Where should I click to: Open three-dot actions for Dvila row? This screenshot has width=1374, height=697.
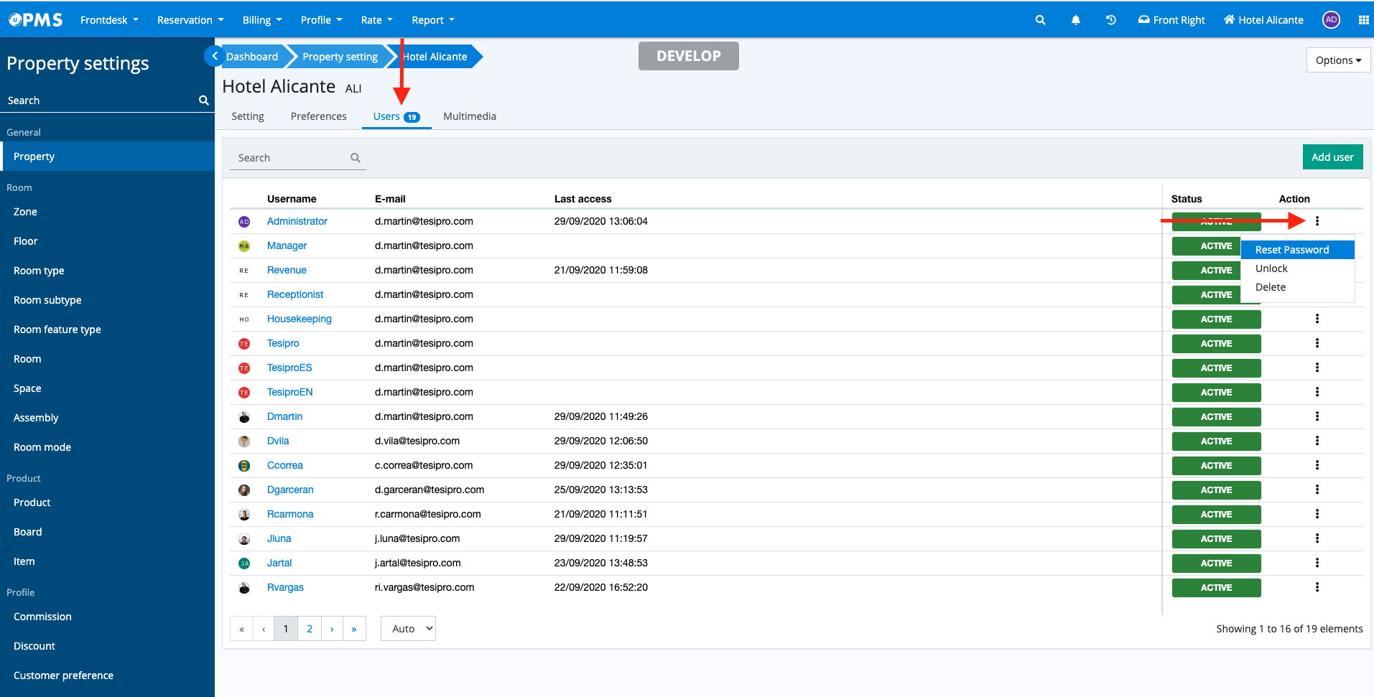(1317, 441)
